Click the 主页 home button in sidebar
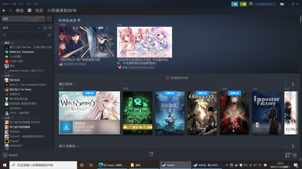This screenshot has width=302, height=169. tap(23, 19)
